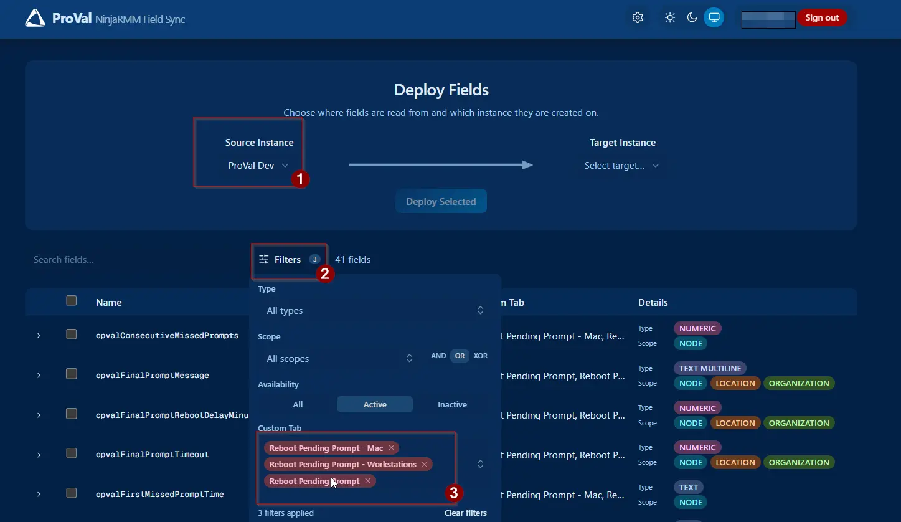Expand the cpvalFinalPromptMessage row
The height and width of the screenshot is (522, 901).
39,376
